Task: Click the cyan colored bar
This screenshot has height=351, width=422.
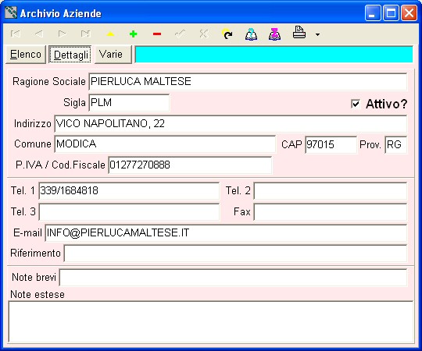Action: 274,55
